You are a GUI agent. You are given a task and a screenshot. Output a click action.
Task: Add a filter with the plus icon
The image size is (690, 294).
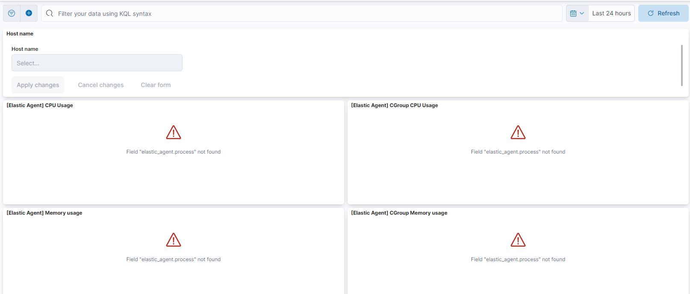point(29,13)
